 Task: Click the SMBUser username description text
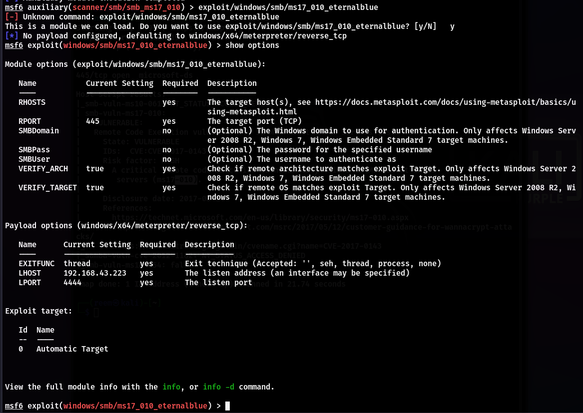pos(302,159)
